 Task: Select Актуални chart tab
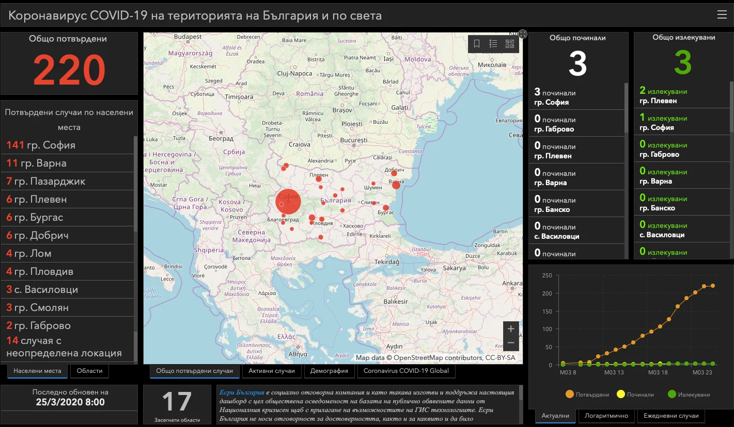click(x=555, y=416)
